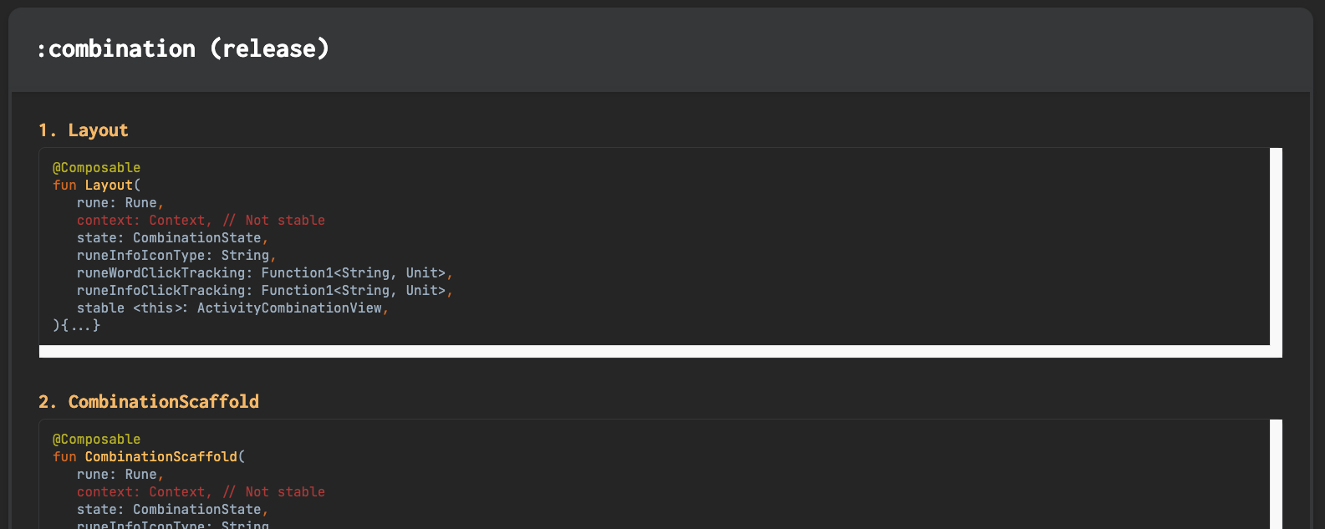1325x529 pixels.
Task: Click the runeWordClickTracking parameter line
Action: 265,273
